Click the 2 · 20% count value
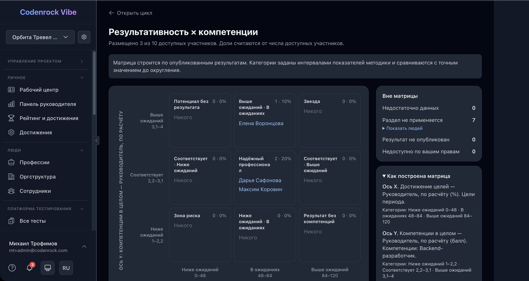 pyautogui.click(x=283, y=159)
